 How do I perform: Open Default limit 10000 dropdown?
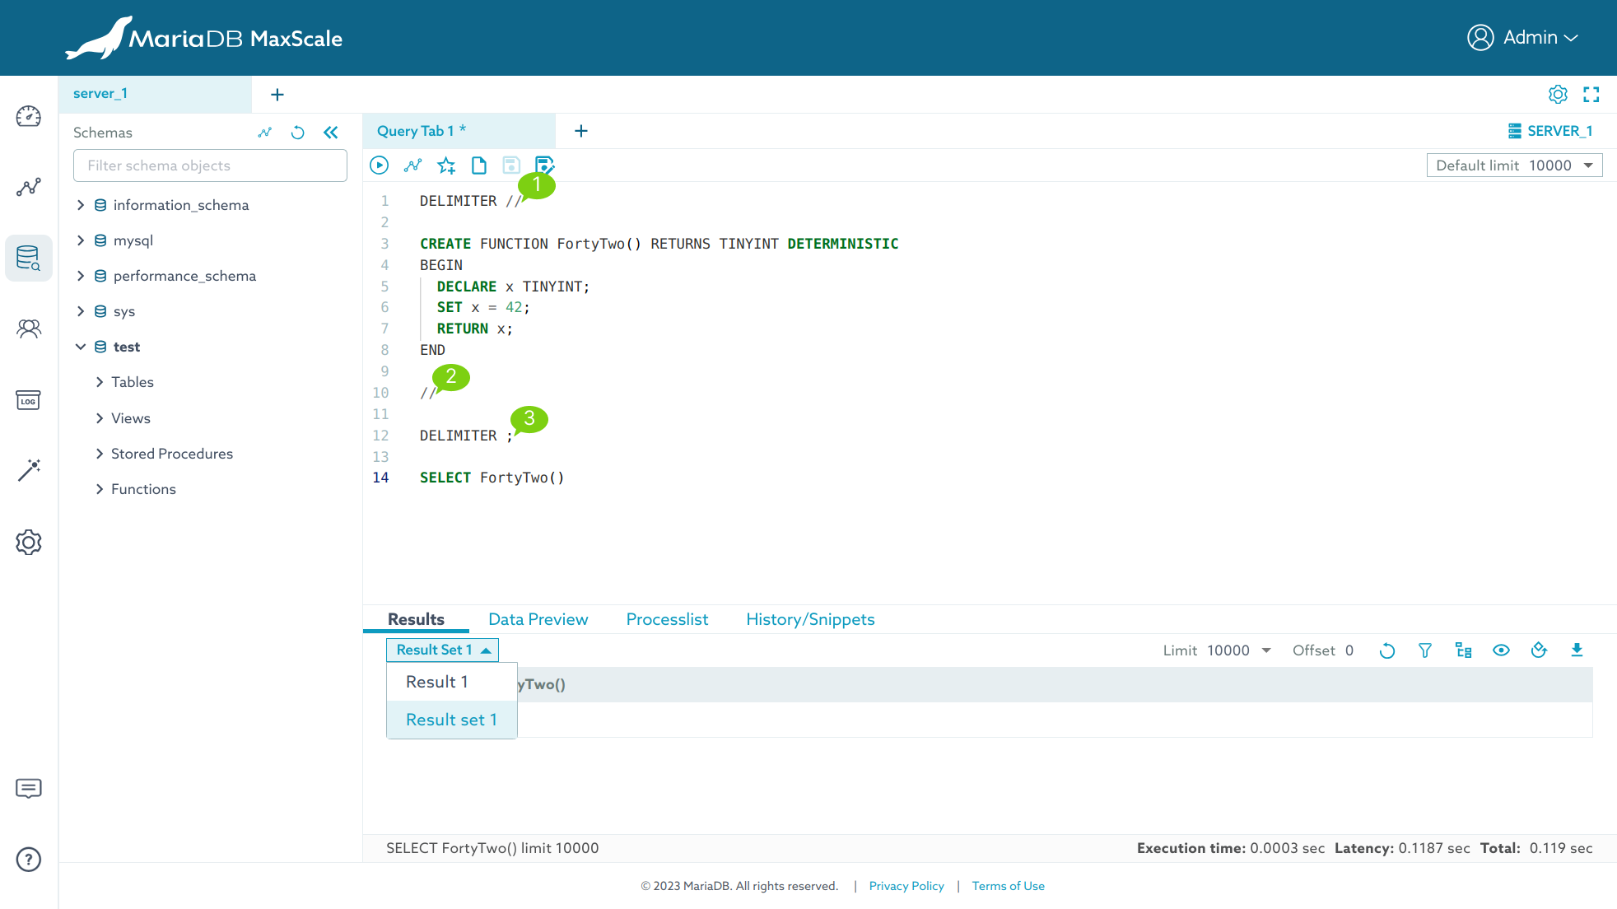pyautogui.click(x=1514, y=165)
